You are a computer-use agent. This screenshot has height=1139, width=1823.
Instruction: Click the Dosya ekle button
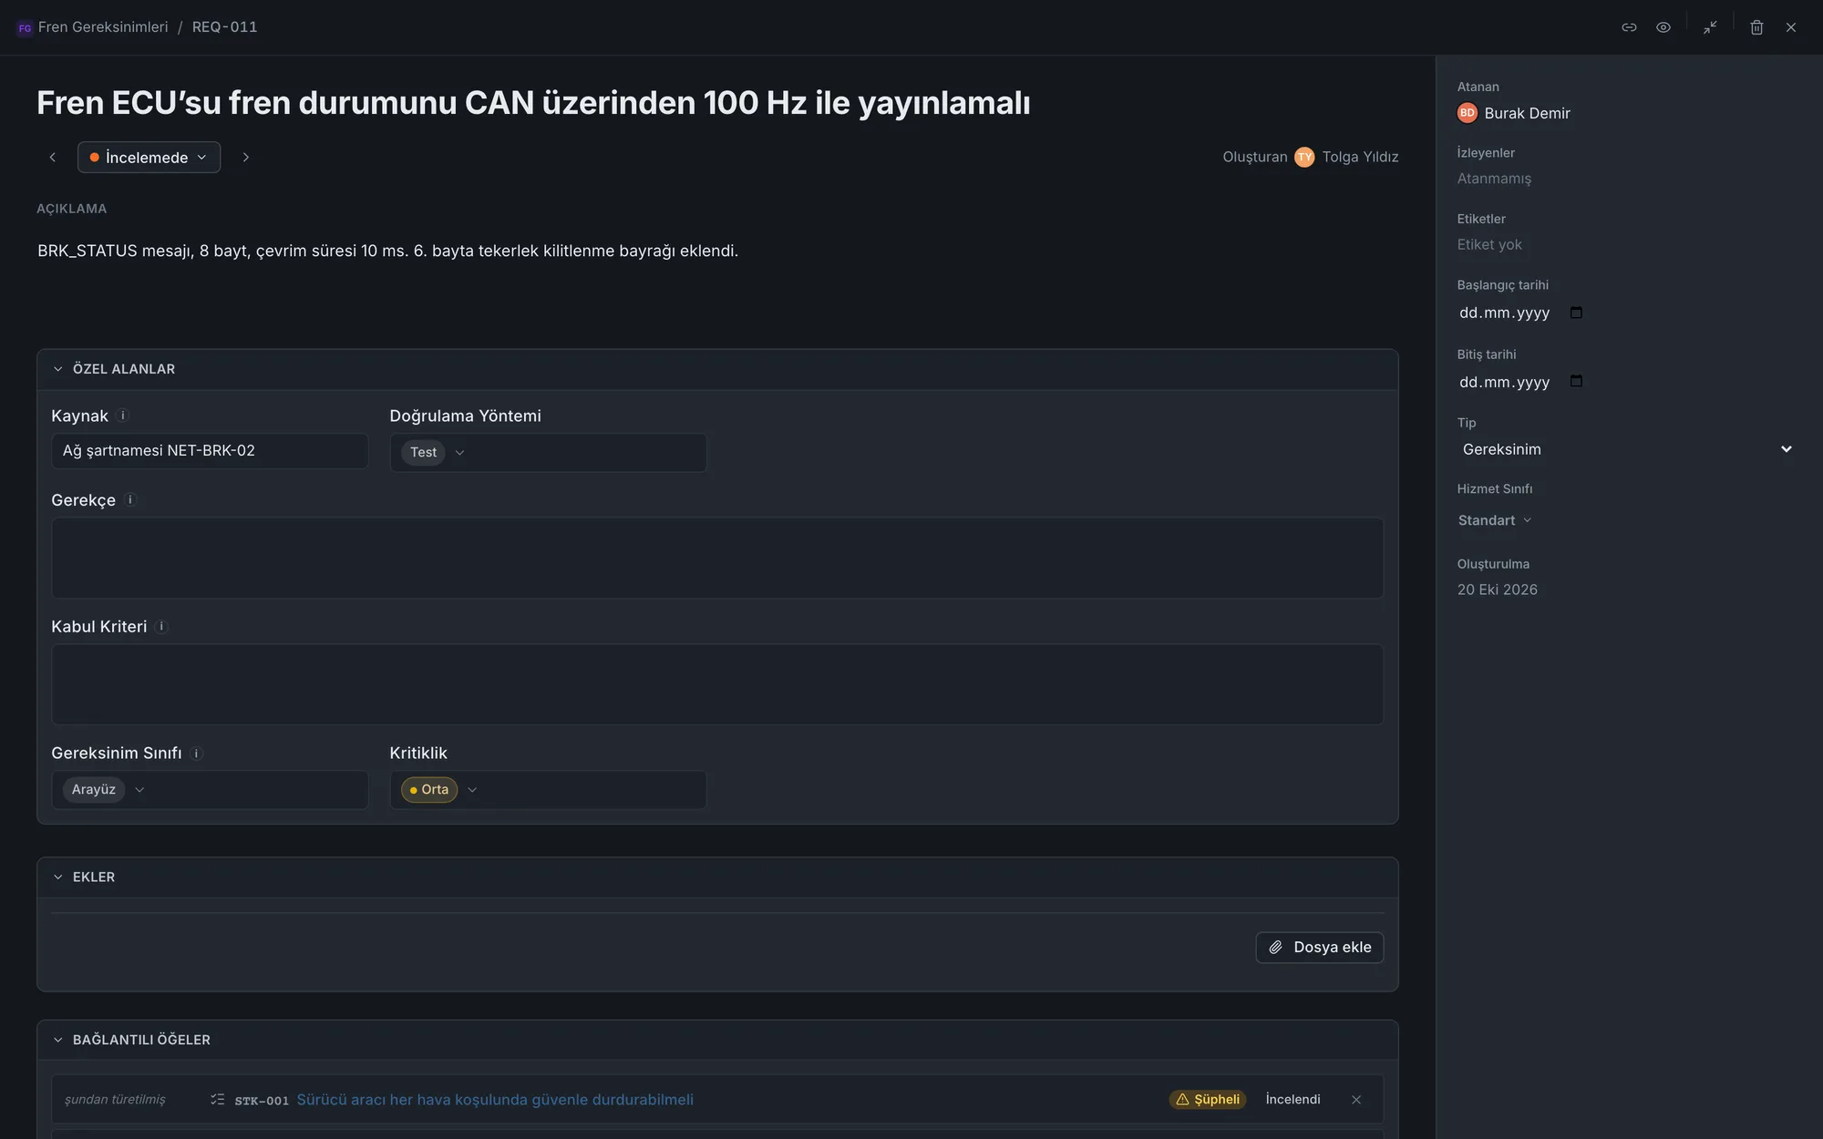(1320, 948)
